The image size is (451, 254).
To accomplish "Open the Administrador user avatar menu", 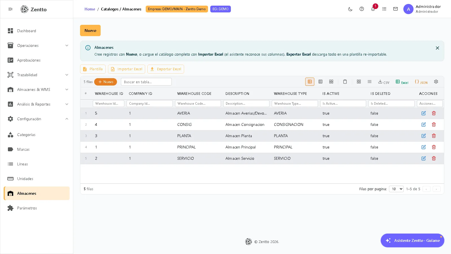I will tap(408, 9).
